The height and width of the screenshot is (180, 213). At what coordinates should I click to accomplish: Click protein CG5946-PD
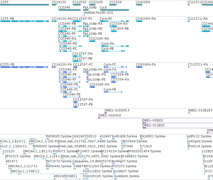point(69,85)
